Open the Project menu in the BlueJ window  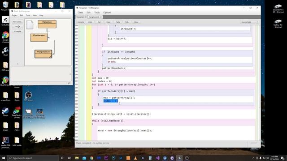point(14,15)
